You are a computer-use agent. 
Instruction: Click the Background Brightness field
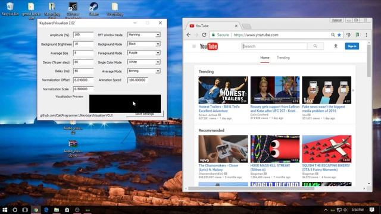point(83,44)
